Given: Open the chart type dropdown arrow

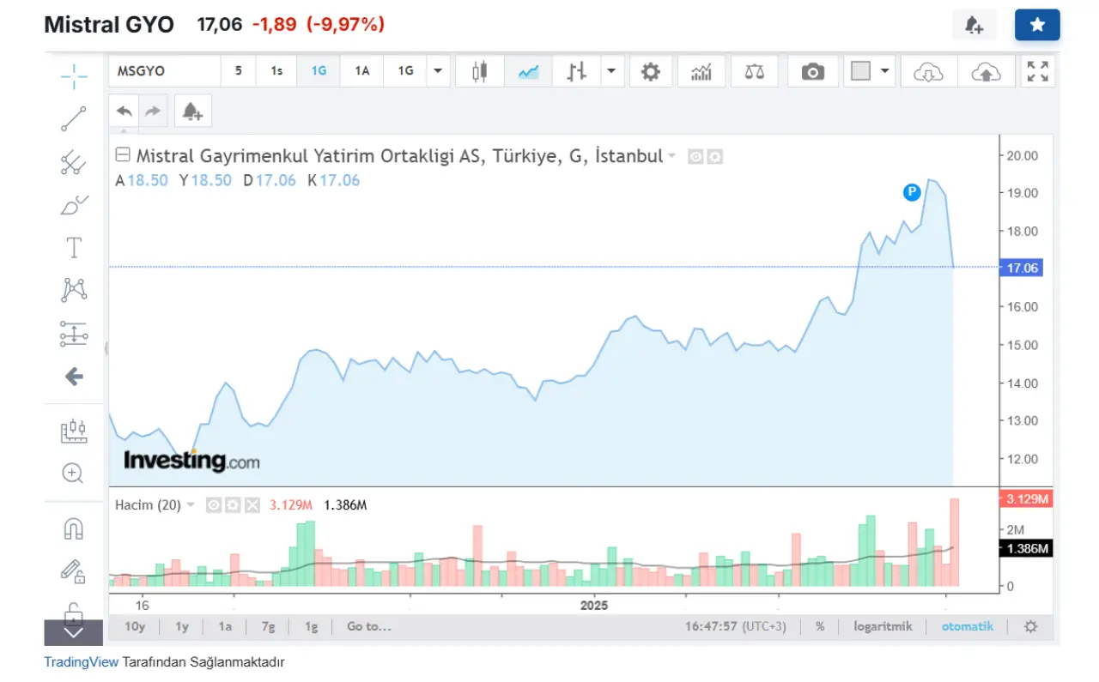Looking at the screenshot, I should tap(611, 71).
